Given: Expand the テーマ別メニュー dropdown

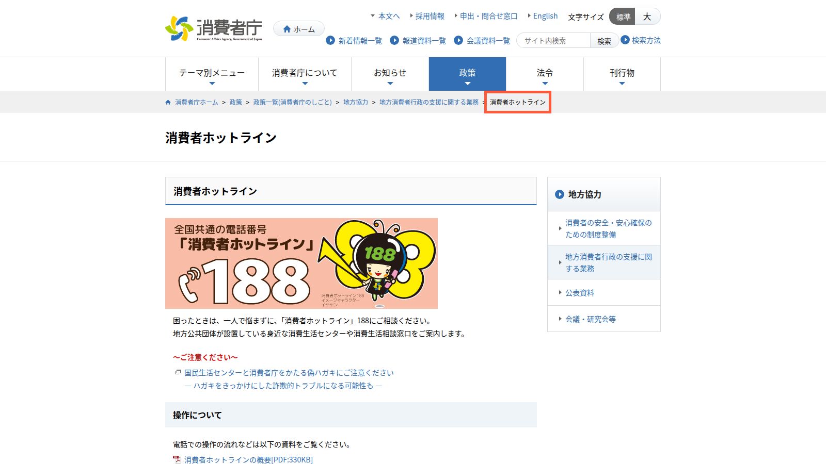Looking at the screenshot, I should coord(212,74).
